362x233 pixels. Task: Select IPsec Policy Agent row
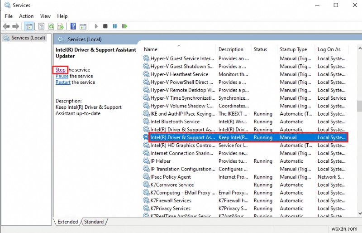[245, 177]
